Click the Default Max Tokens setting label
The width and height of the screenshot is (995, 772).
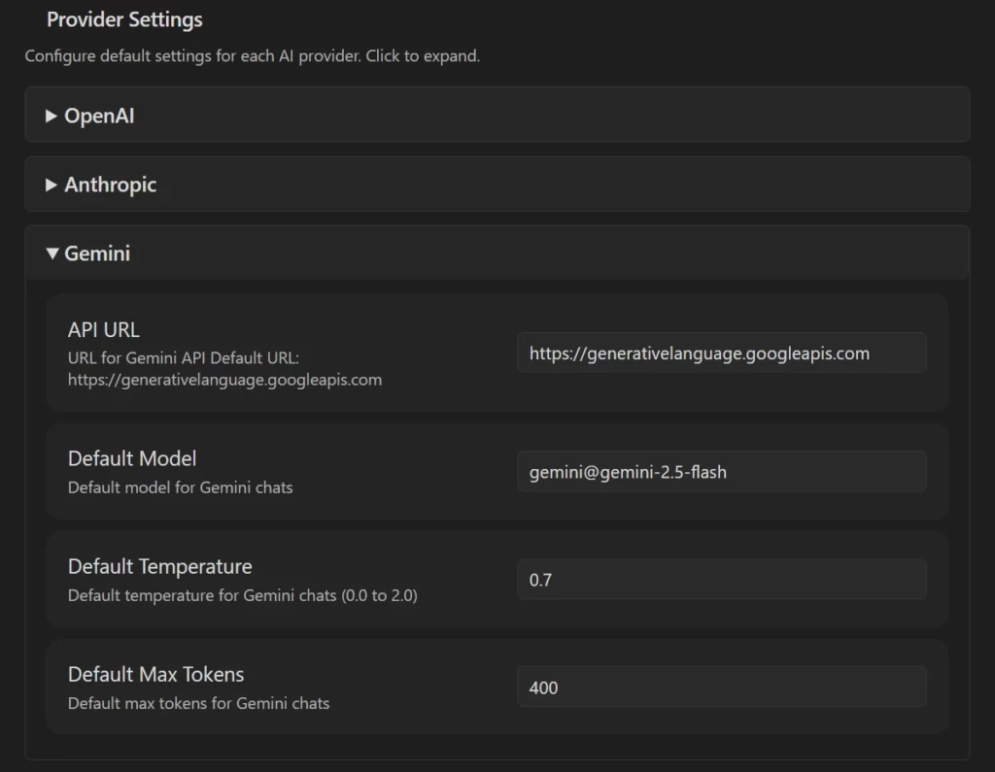pos(154,674)
